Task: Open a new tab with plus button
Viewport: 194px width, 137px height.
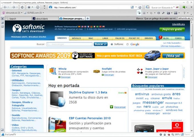Action: pyautogui.click(x=88, y=18)
